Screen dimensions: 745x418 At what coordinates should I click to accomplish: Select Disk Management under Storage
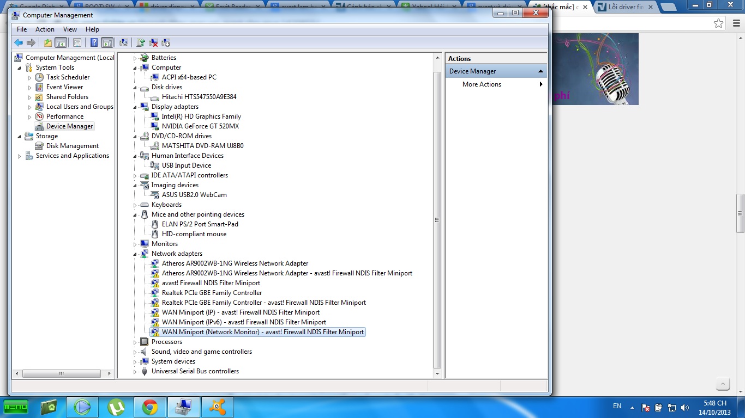73,146
